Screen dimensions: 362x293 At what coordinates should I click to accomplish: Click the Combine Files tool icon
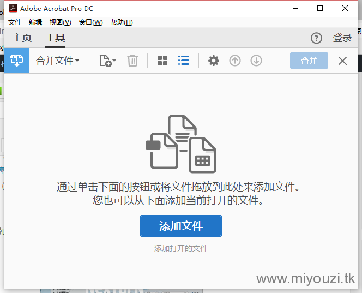[16, 61]
